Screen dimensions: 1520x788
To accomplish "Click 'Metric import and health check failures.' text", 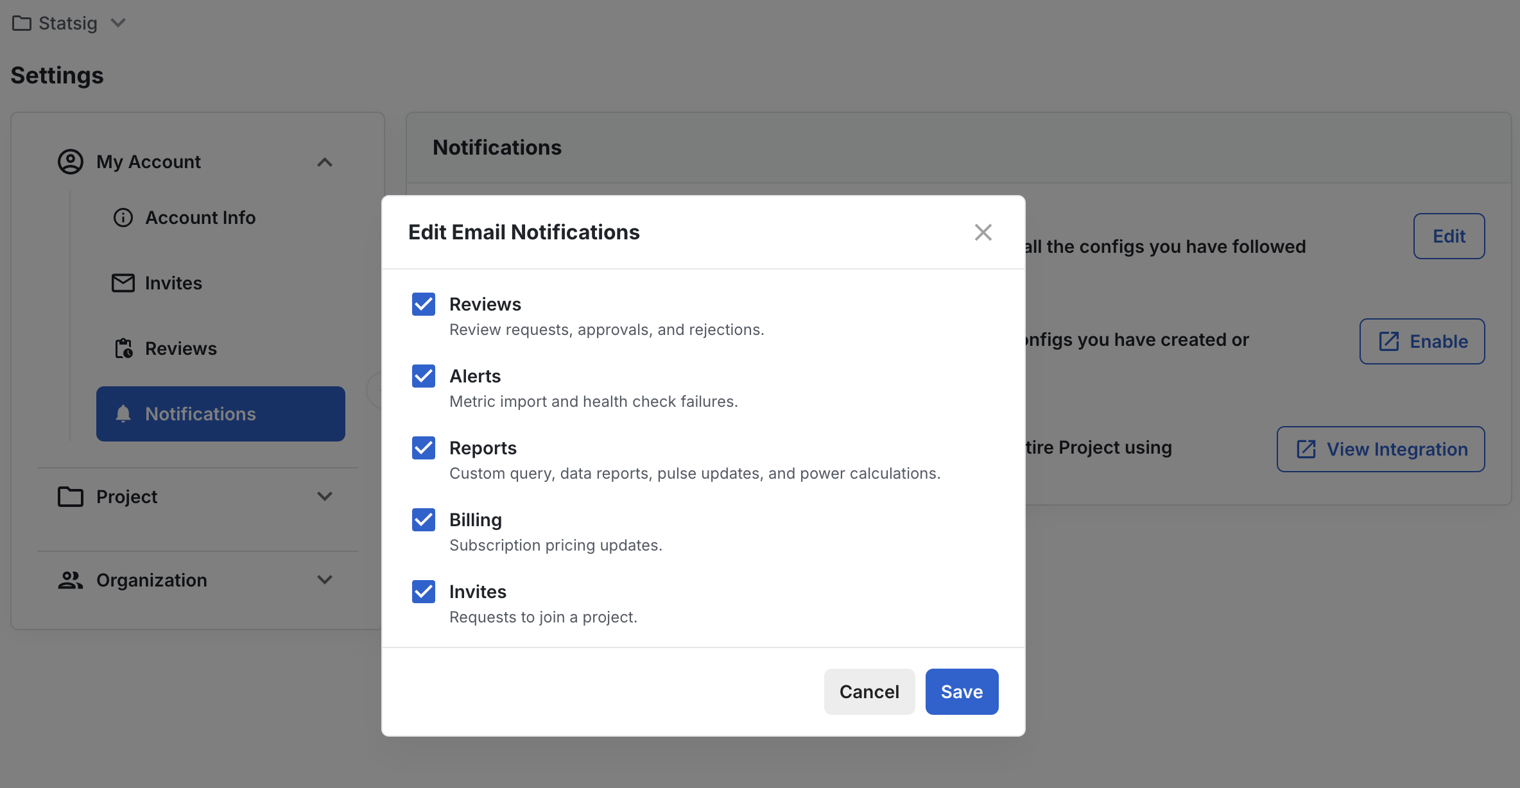I will (594, 402).
